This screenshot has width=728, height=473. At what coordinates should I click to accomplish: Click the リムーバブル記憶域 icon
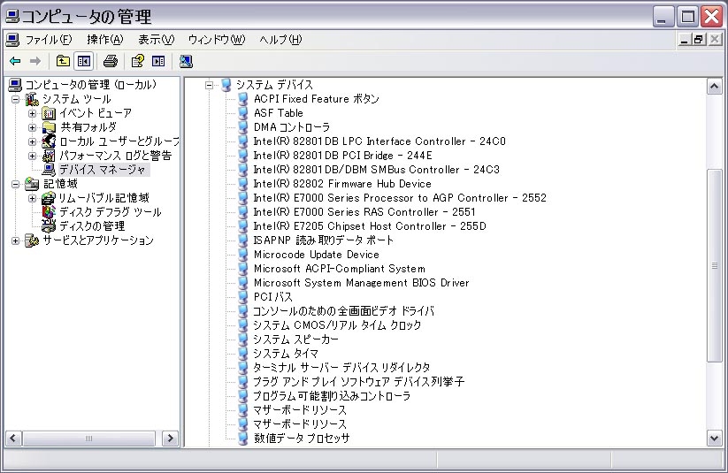49,198
